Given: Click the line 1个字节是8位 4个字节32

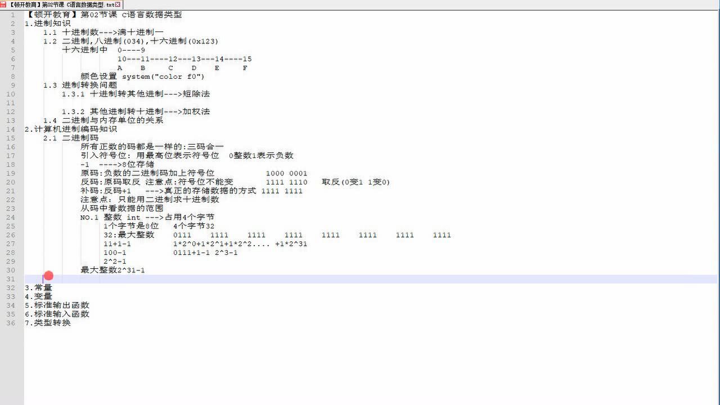Looking at the screenshot, I should click(159, 226).
